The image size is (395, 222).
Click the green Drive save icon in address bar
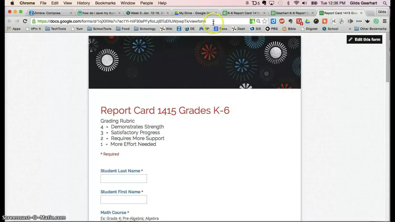252,21
